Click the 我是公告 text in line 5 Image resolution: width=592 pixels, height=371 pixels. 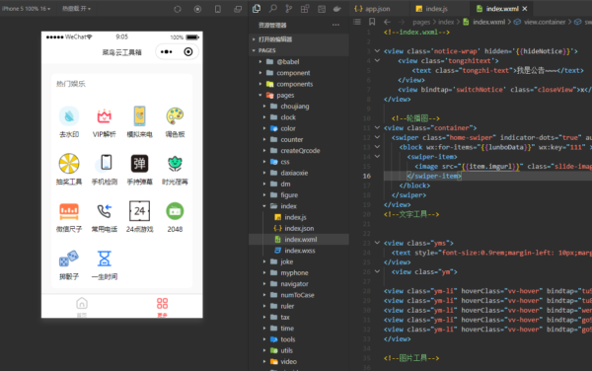click(x=536, y=70)
